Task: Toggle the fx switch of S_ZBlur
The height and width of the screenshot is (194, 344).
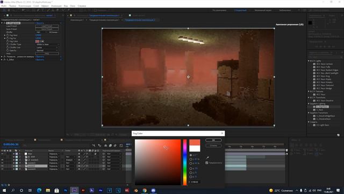Action: [x=4, y=60]
